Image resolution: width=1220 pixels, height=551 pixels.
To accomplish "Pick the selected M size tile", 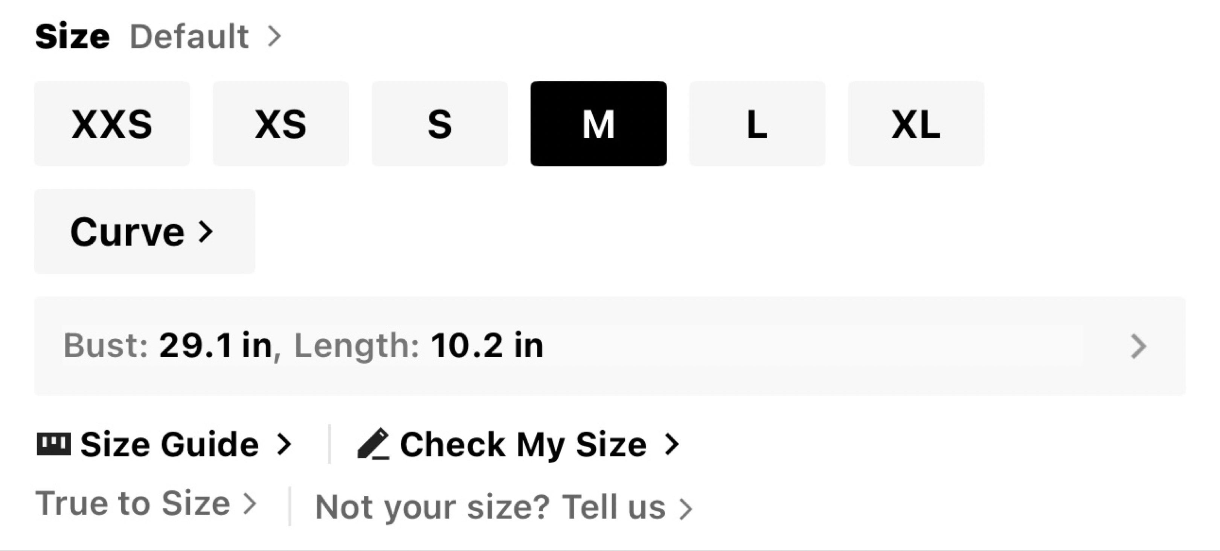I will [599, 124].
